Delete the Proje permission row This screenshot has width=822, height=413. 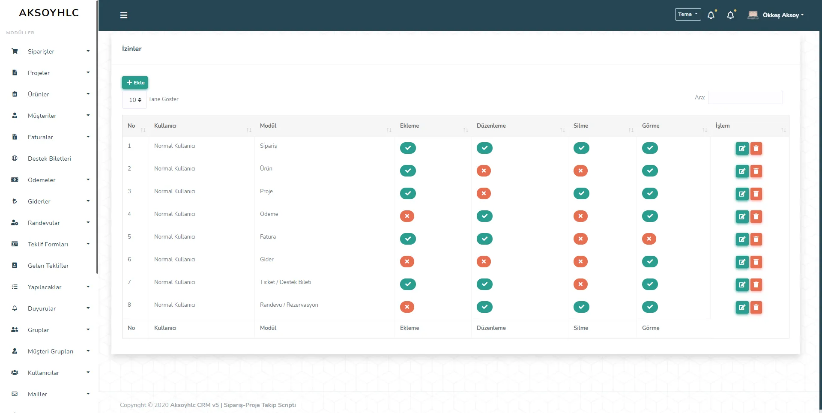tap(756, 194)
